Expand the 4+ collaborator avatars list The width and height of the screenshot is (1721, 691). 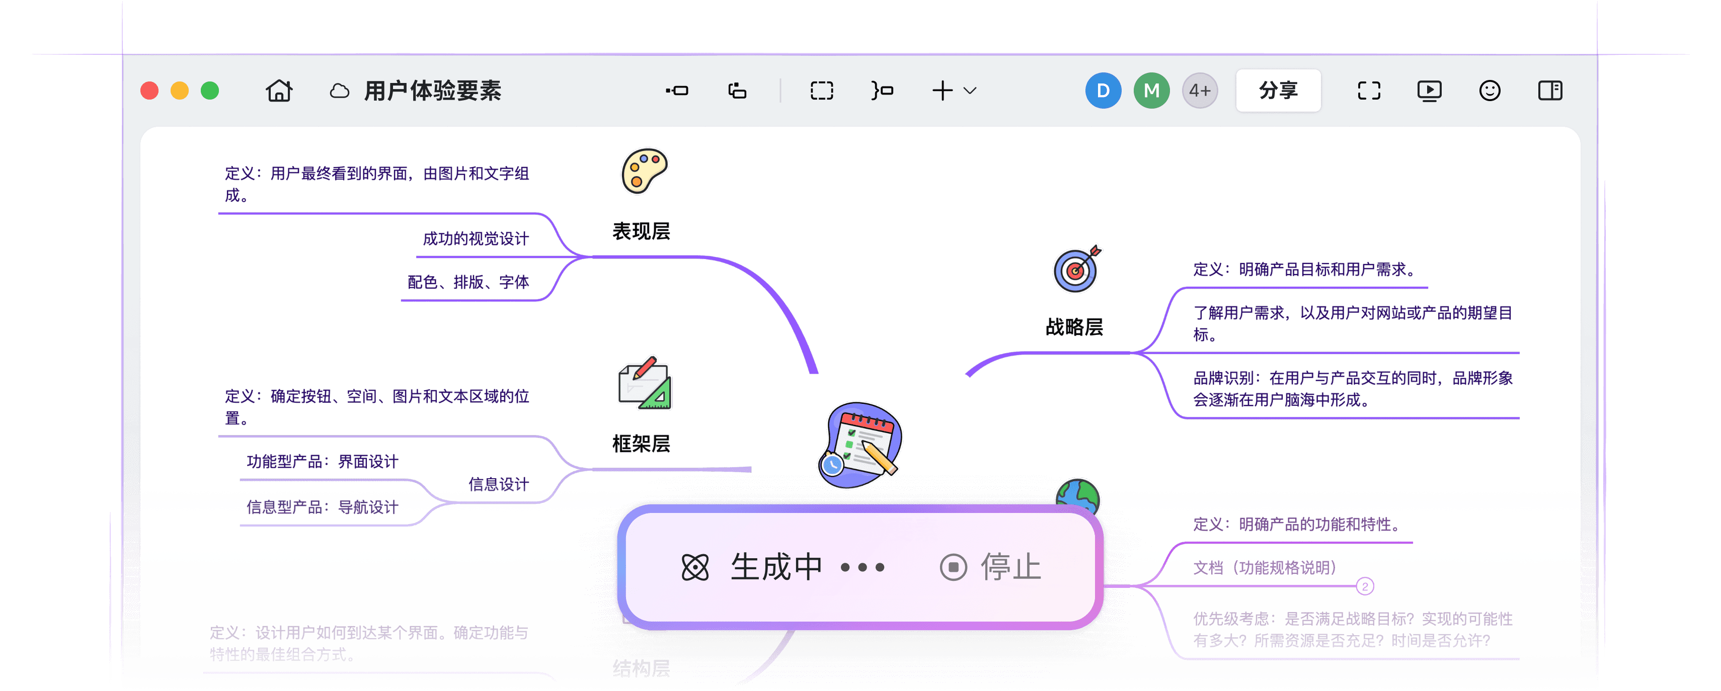tap(1199, 90)
